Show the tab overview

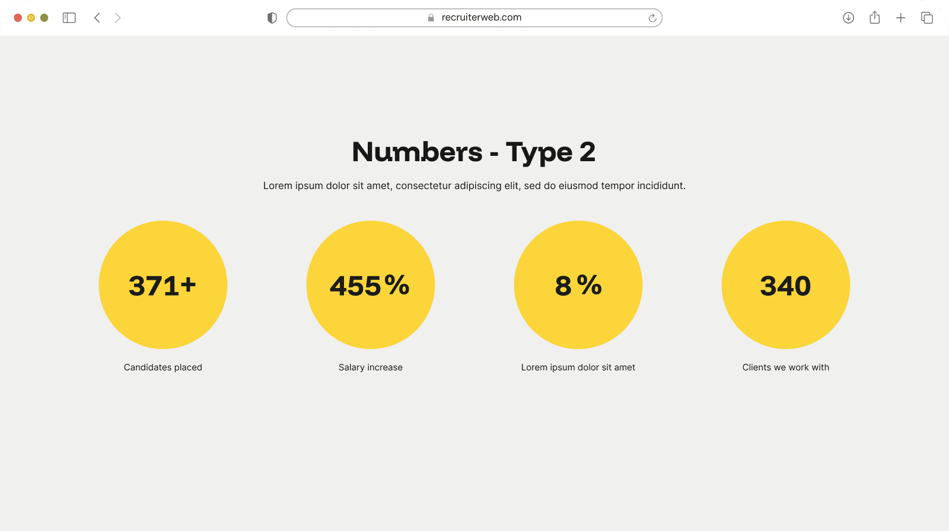click(x=927, y=18)
